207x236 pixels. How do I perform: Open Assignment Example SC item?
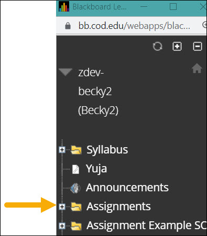coord(146,225)
